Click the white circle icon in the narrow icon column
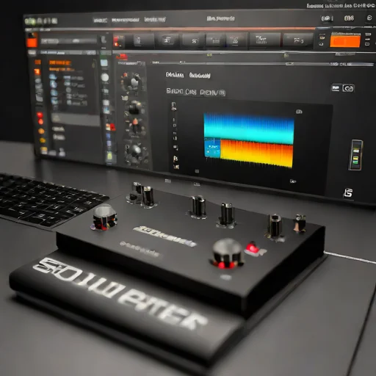The image size is (376, 376). [105, 78]
